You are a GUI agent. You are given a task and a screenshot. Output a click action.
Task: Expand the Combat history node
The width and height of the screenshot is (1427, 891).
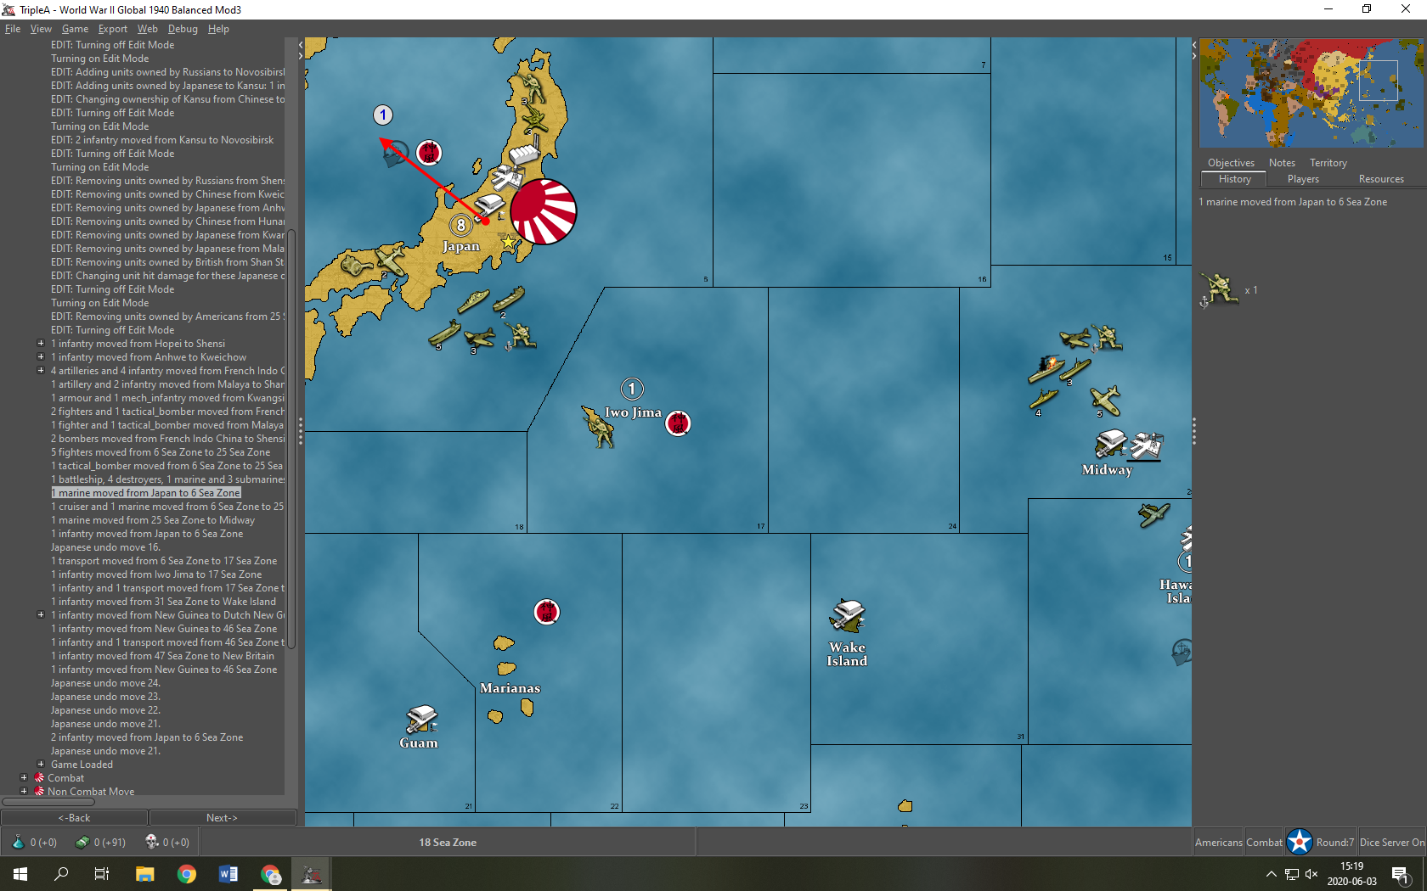pyautogui.click(x=24, y=778)
